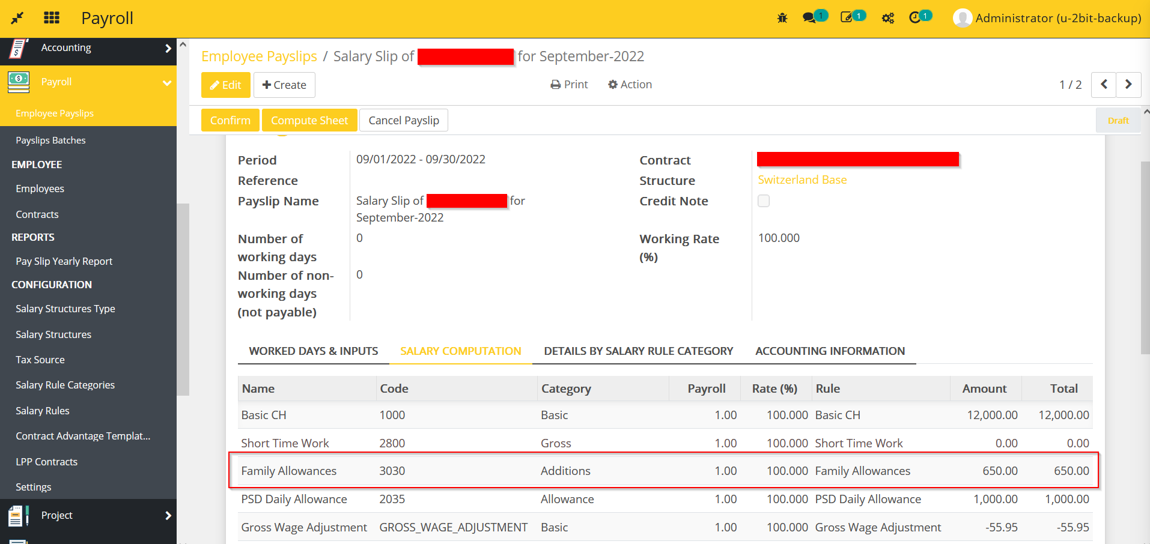The image size is (1150, 544).
Task: Select the Payroll money icon in the sidebar
Action: pos(18,82)
